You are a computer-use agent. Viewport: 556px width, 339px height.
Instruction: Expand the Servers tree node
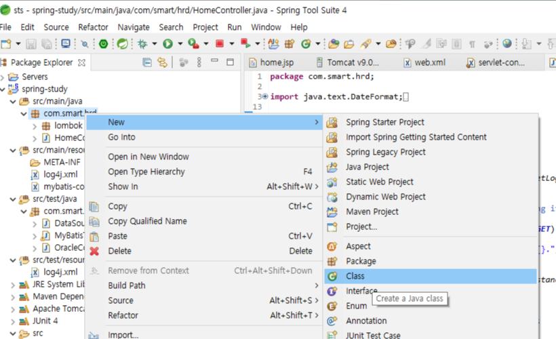click(x=3, y=77)
